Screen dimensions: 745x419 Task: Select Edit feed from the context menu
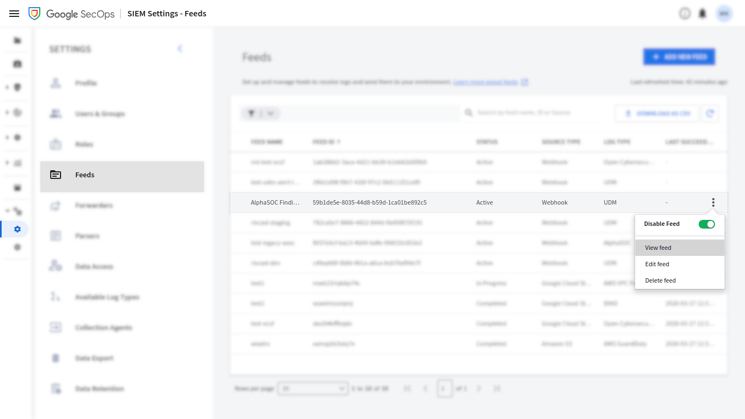pyautogui.click(x=657, y=264)
